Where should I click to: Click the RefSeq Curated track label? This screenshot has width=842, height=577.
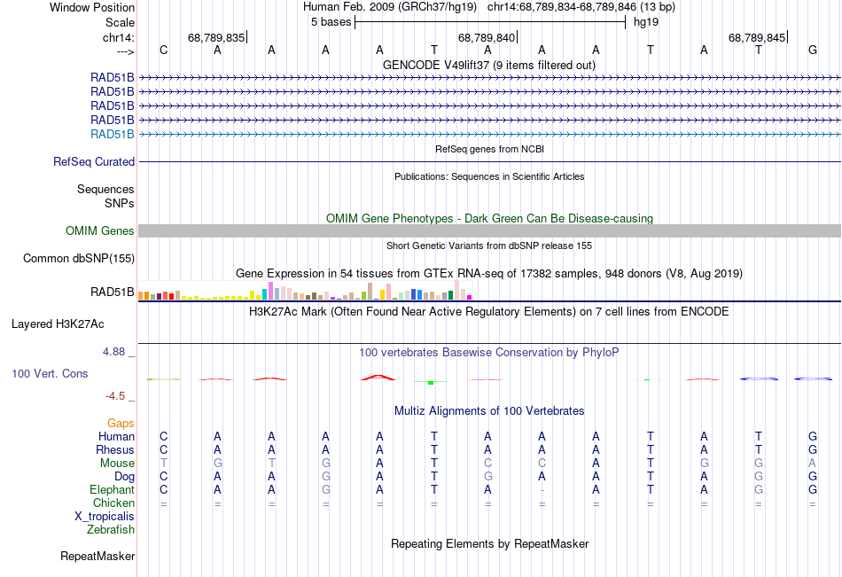tap(94, 161)
